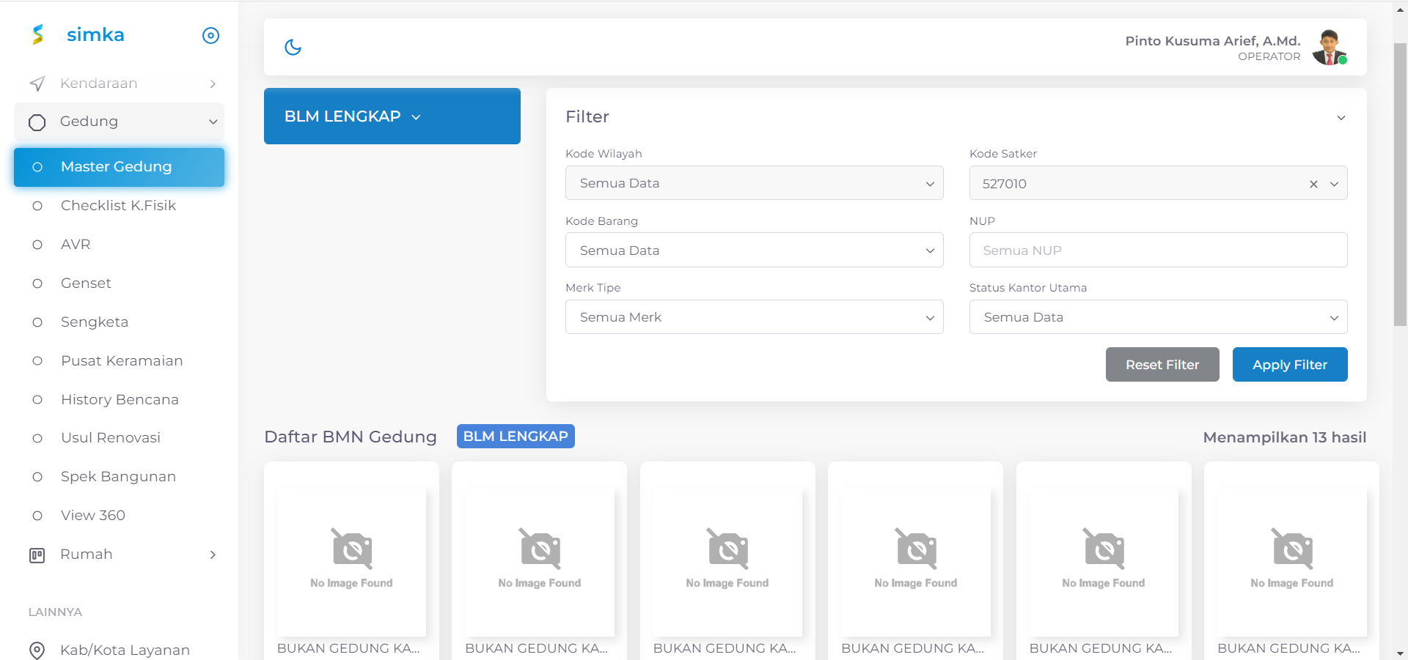Open Sengketa menu item

tap(119, 322)
